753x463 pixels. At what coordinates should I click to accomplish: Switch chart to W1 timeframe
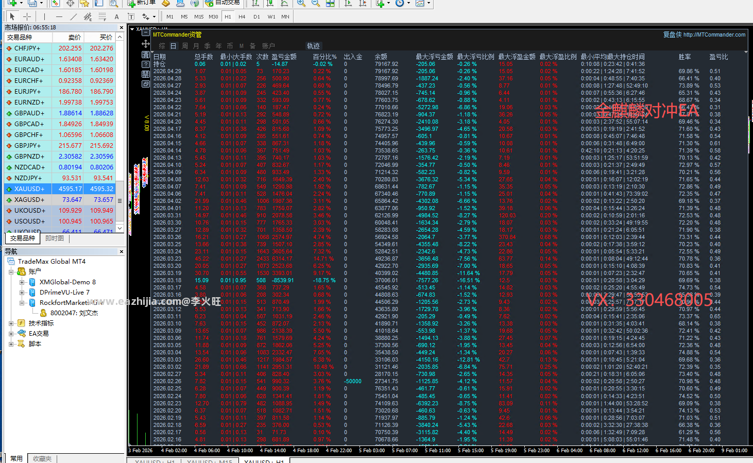(x=271, y=16)
